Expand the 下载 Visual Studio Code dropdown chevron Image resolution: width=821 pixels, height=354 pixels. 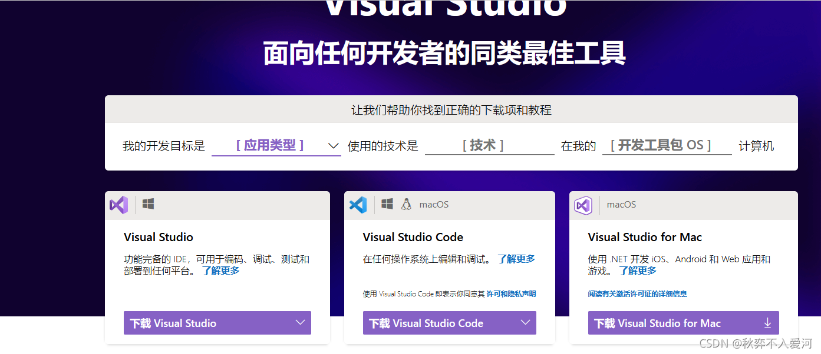click(x=526, y=322)
